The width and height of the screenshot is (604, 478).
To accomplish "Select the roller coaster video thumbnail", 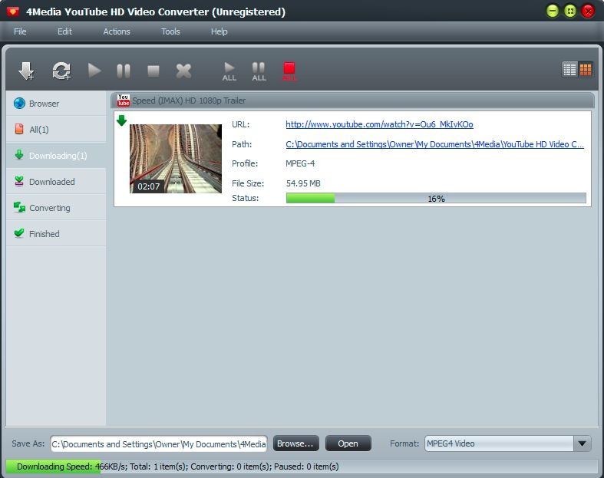I will point(176,158).
